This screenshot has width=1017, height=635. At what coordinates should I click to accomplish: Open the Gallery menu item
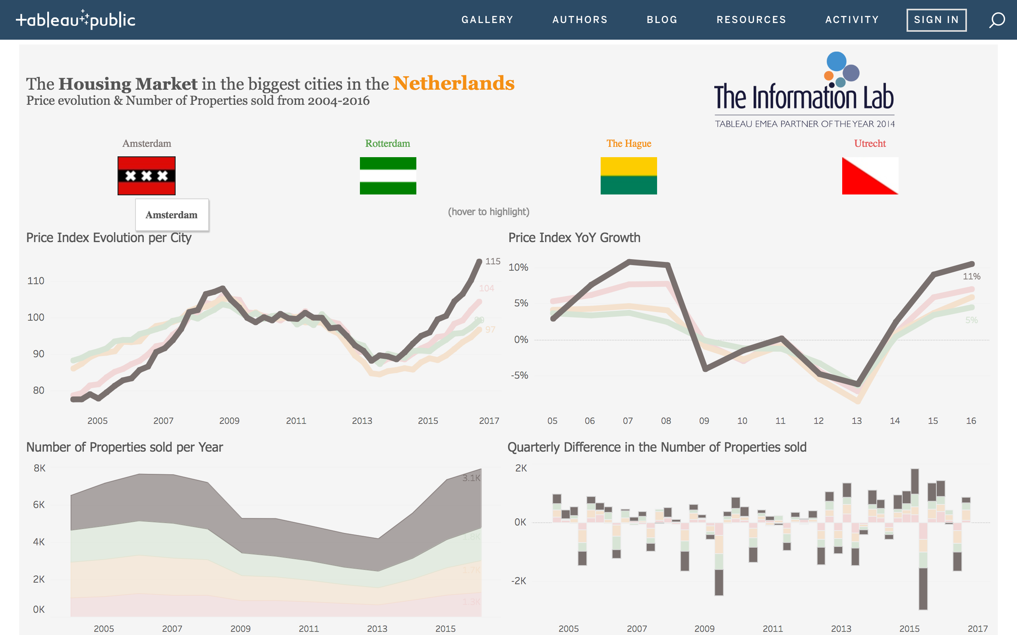coord(487,20)
